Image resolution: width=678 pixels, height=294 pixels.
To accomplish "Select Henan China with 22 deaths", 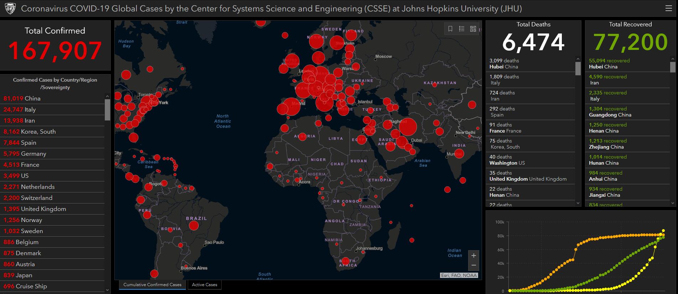I will click(x=531, y=192).
